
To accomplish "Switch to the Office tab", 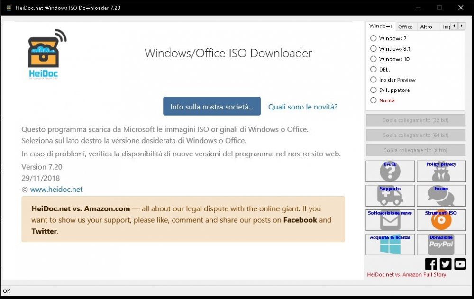I will pos(405,27).
